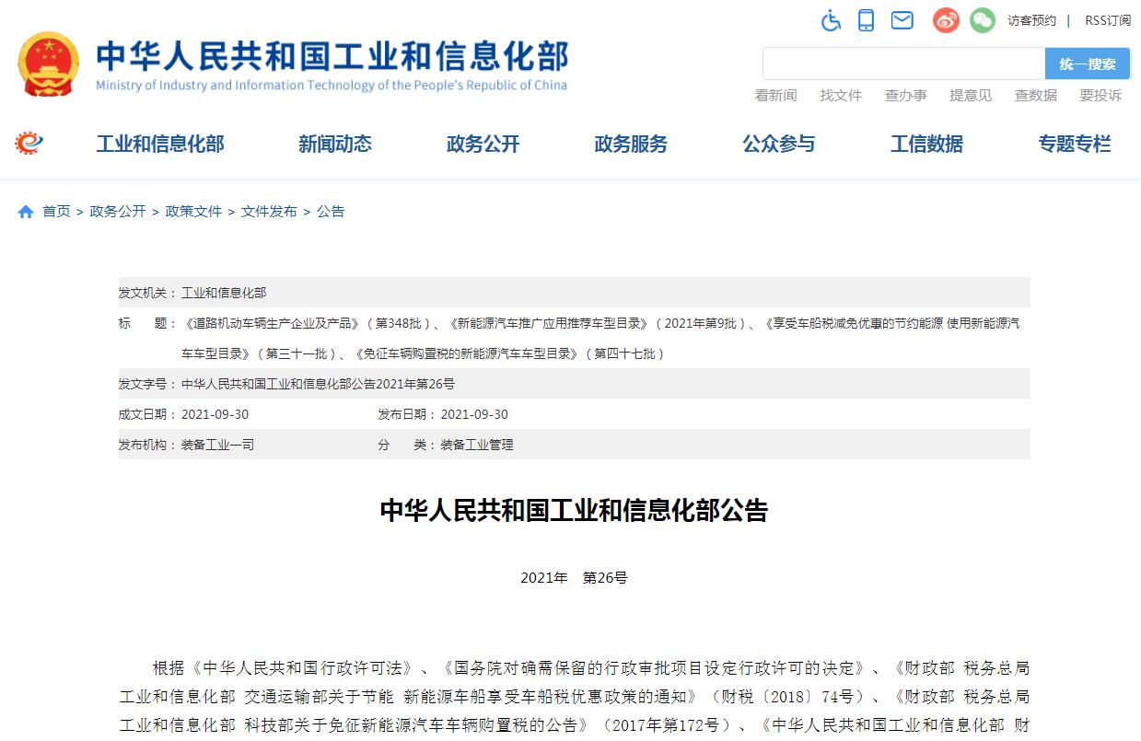
Task: Open 工信数据 navigation menu
Action: tap(926, 144)
